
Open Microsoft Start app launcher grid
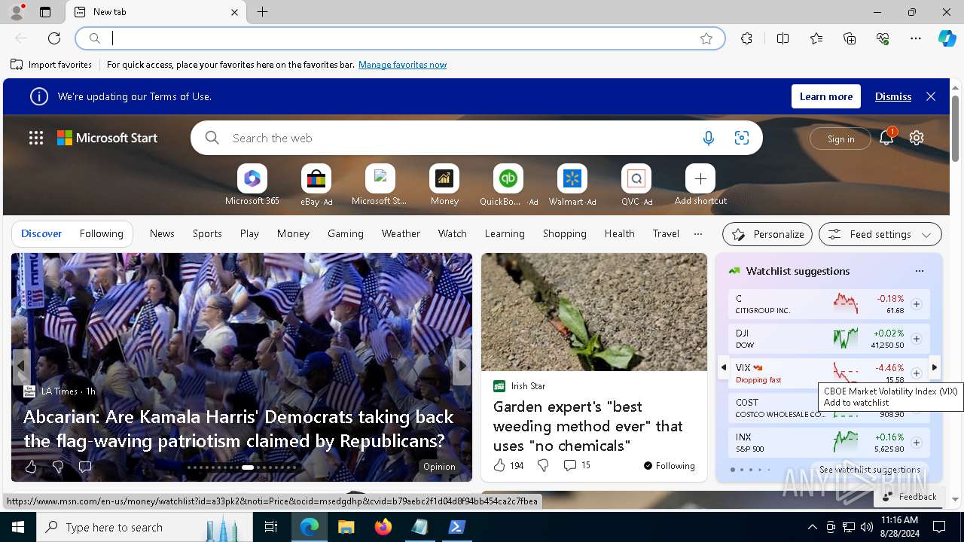(x=36, y=138)
